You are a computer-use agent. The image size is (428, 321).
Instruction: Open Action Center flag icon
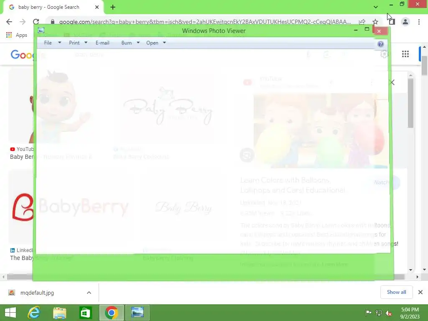[368, 313]
